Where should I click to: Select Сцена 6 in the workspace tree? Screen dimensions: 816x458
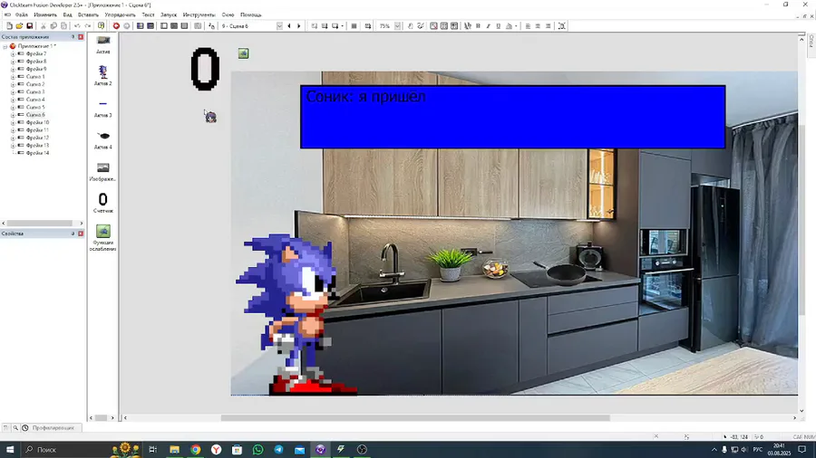point(35,115)
